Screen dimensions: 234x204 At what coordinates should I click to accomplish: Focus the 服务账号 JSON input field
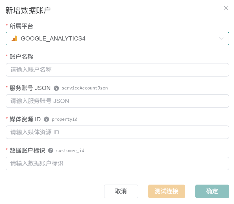tap(117, 101)
